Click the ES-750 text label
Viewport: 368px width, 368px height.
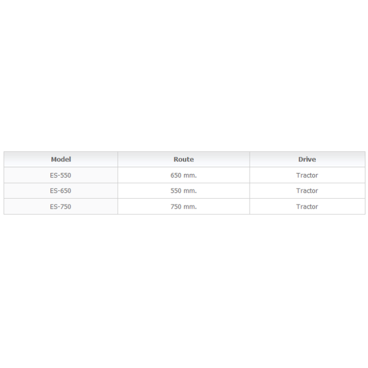(60, 207)
